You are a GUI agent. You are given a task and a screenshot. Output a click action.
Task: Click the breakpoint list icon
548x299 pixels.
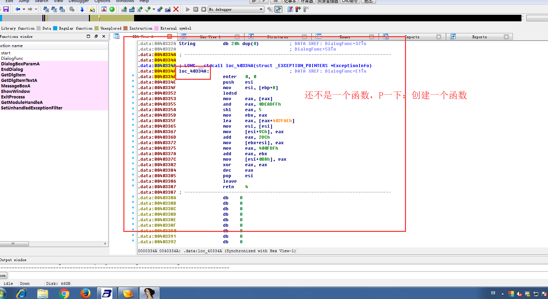[290, 9]
